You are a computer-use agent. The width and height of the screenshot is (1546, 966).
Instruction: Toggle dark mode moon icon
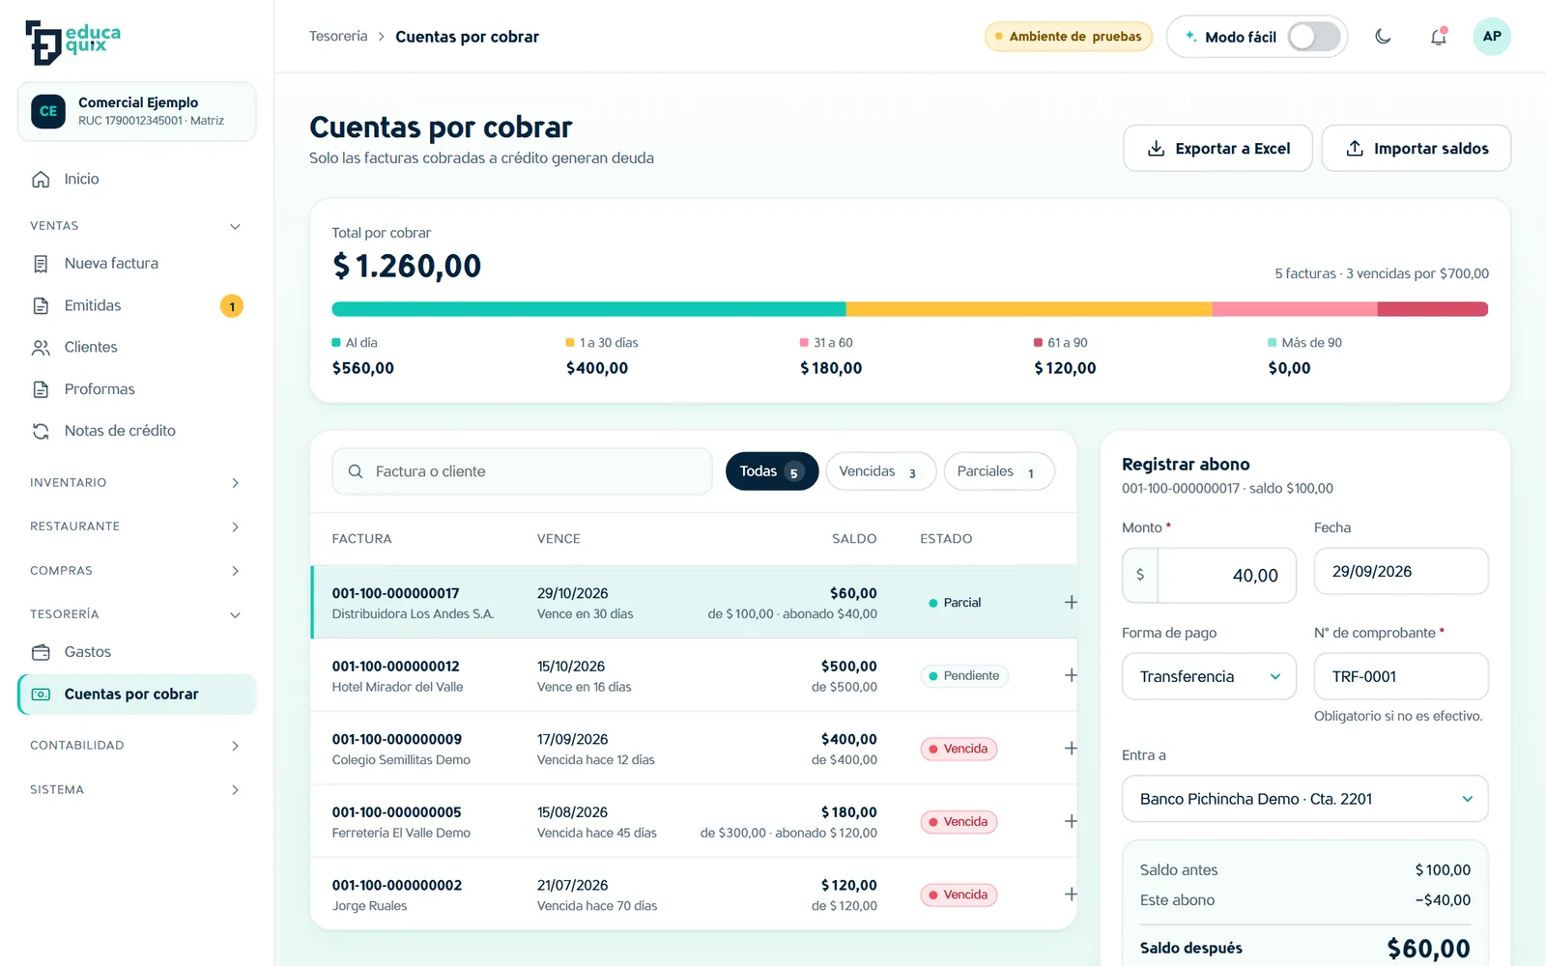(x=1383, y=37)
